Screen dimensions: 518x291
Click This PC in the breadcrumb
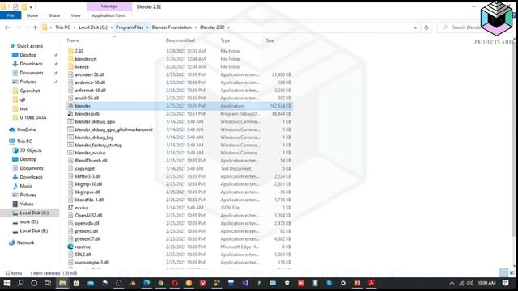point(62,27)
